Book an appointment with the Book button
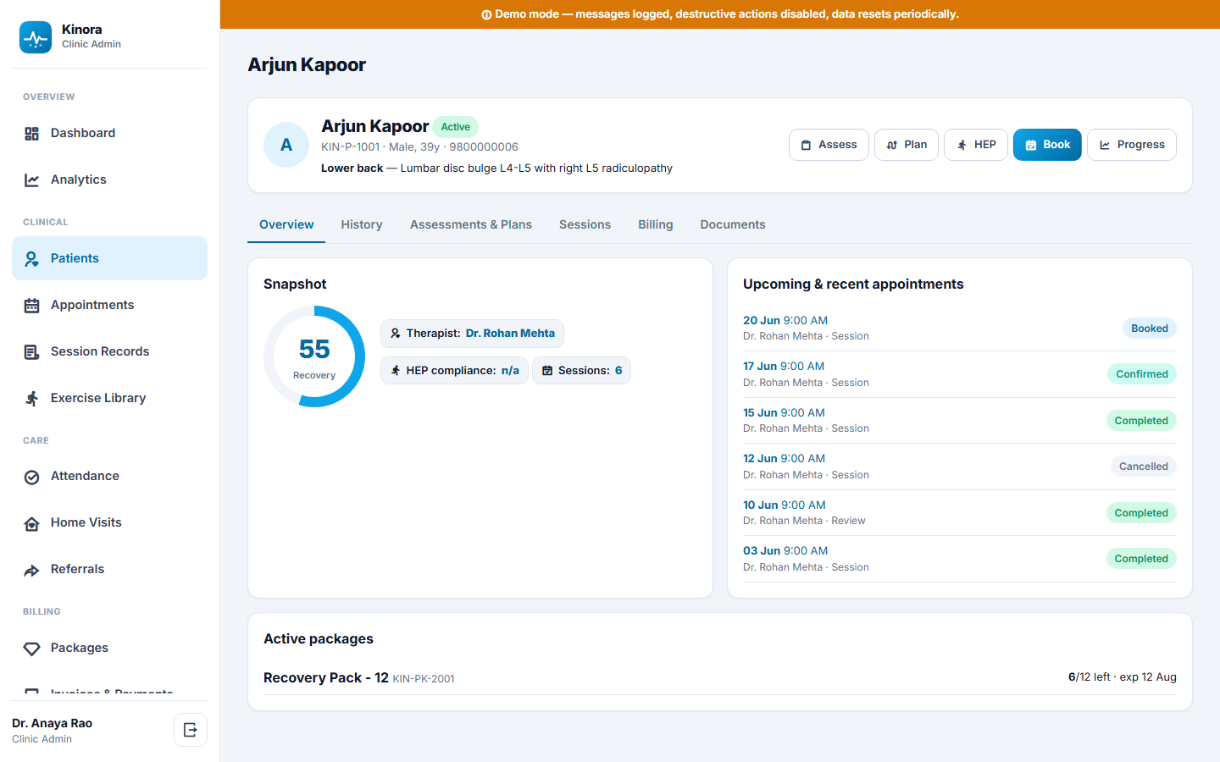 click(x=1047, y=145)
